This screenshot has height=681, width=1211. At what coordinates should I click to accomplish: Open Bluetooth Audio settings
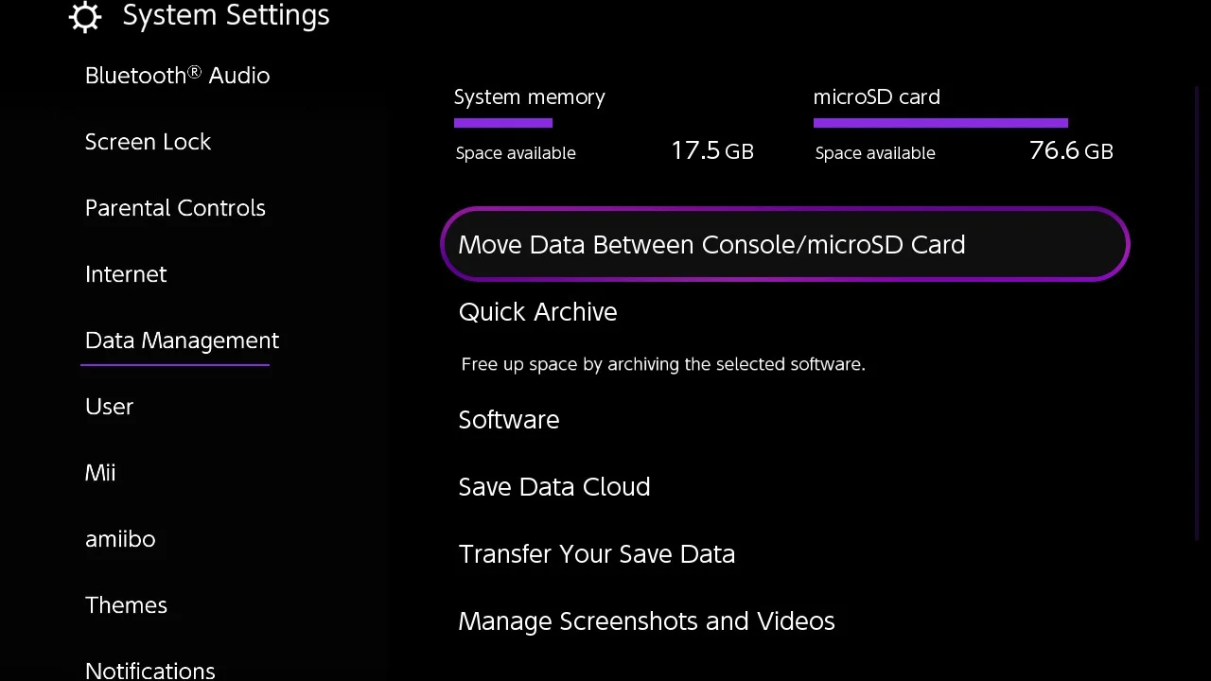(177, 76)
